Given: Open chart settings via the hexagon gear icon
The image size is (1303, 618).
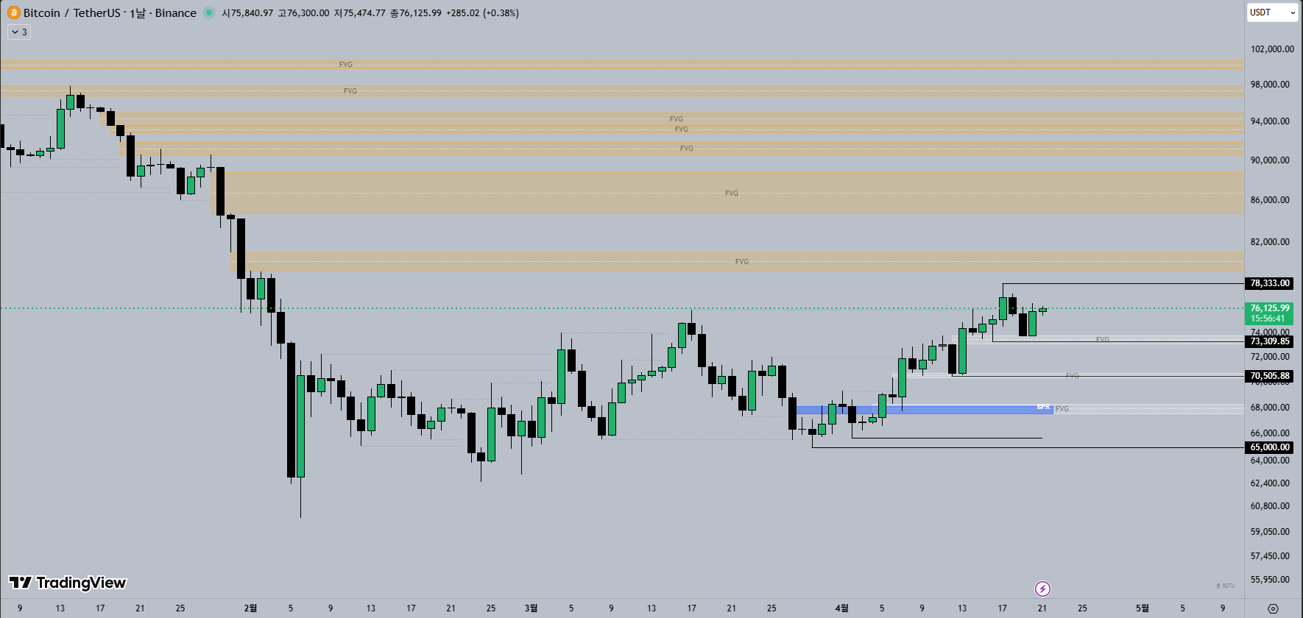Looking at the screenshot, I should pos(1273,608).
